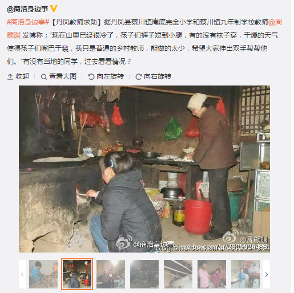294x293 pixels.
Task: Collapse the photo with 收起 label
Action: tap(22, 76)
